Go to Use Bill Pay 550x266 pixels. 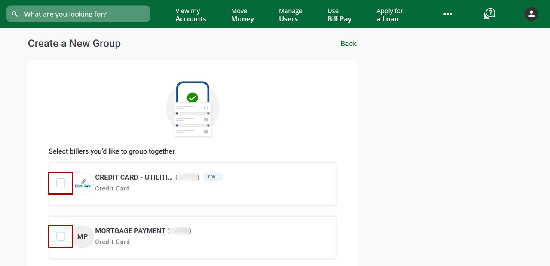click(x=339, y=15)
